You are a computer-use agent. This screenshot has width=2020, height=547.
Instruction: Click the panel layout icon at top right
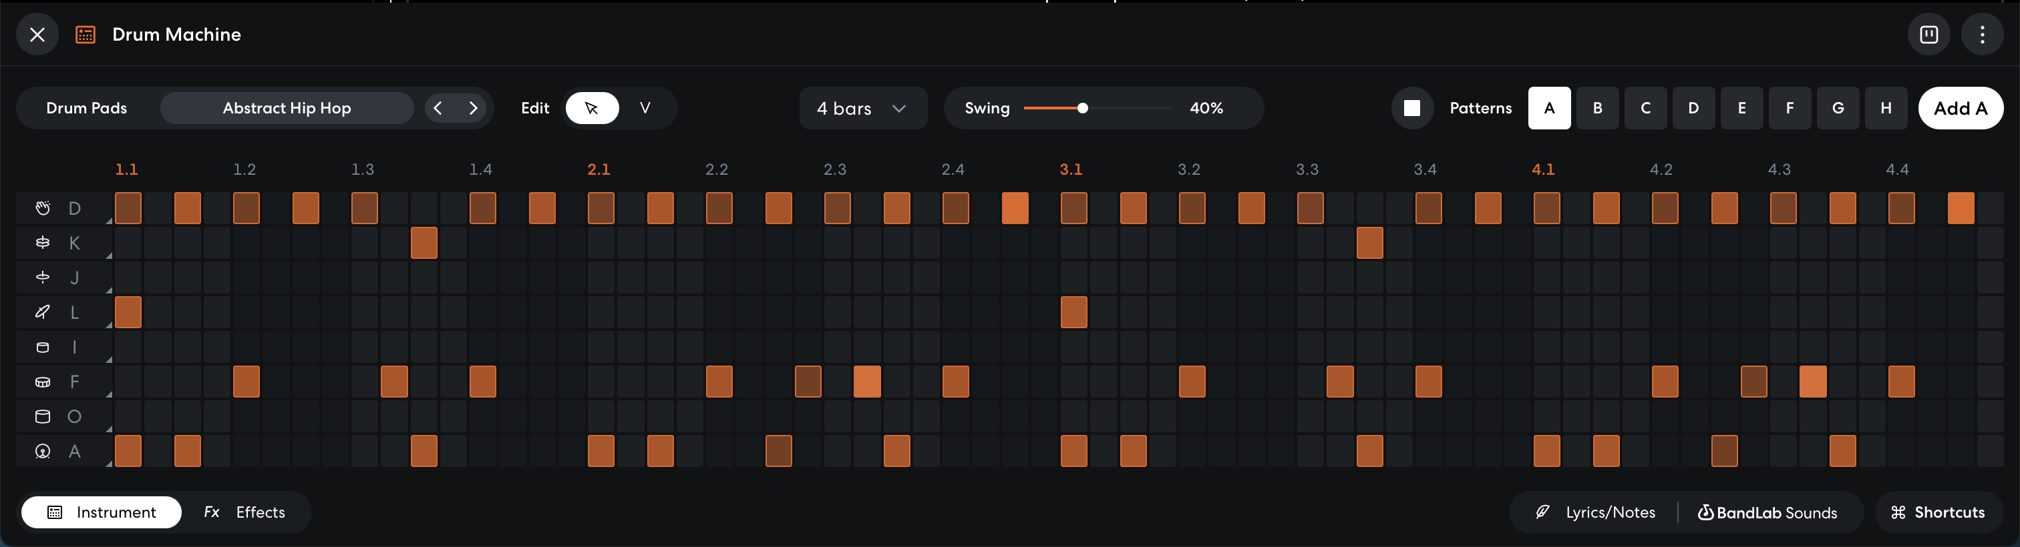[x=1929, y=35]
